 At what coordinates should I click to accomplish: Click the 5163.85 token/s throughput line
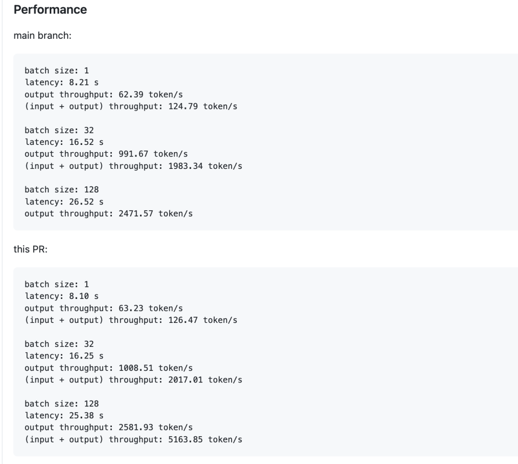tap(133, 439)
